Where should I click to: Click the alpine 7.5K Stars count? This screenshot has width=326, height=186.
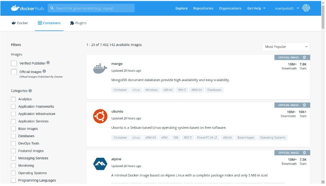coord(303,161)
